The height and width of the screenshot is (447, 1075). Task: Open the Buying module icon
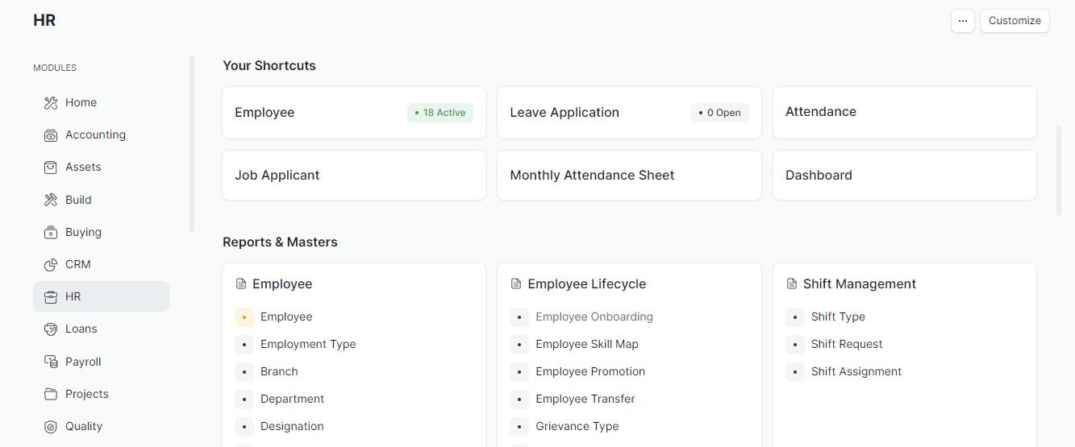[51, 233]
